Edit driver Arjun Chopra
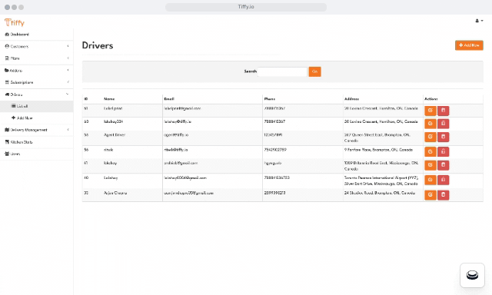Viewport: 492px width, 295px height. [x=430, y=195]
